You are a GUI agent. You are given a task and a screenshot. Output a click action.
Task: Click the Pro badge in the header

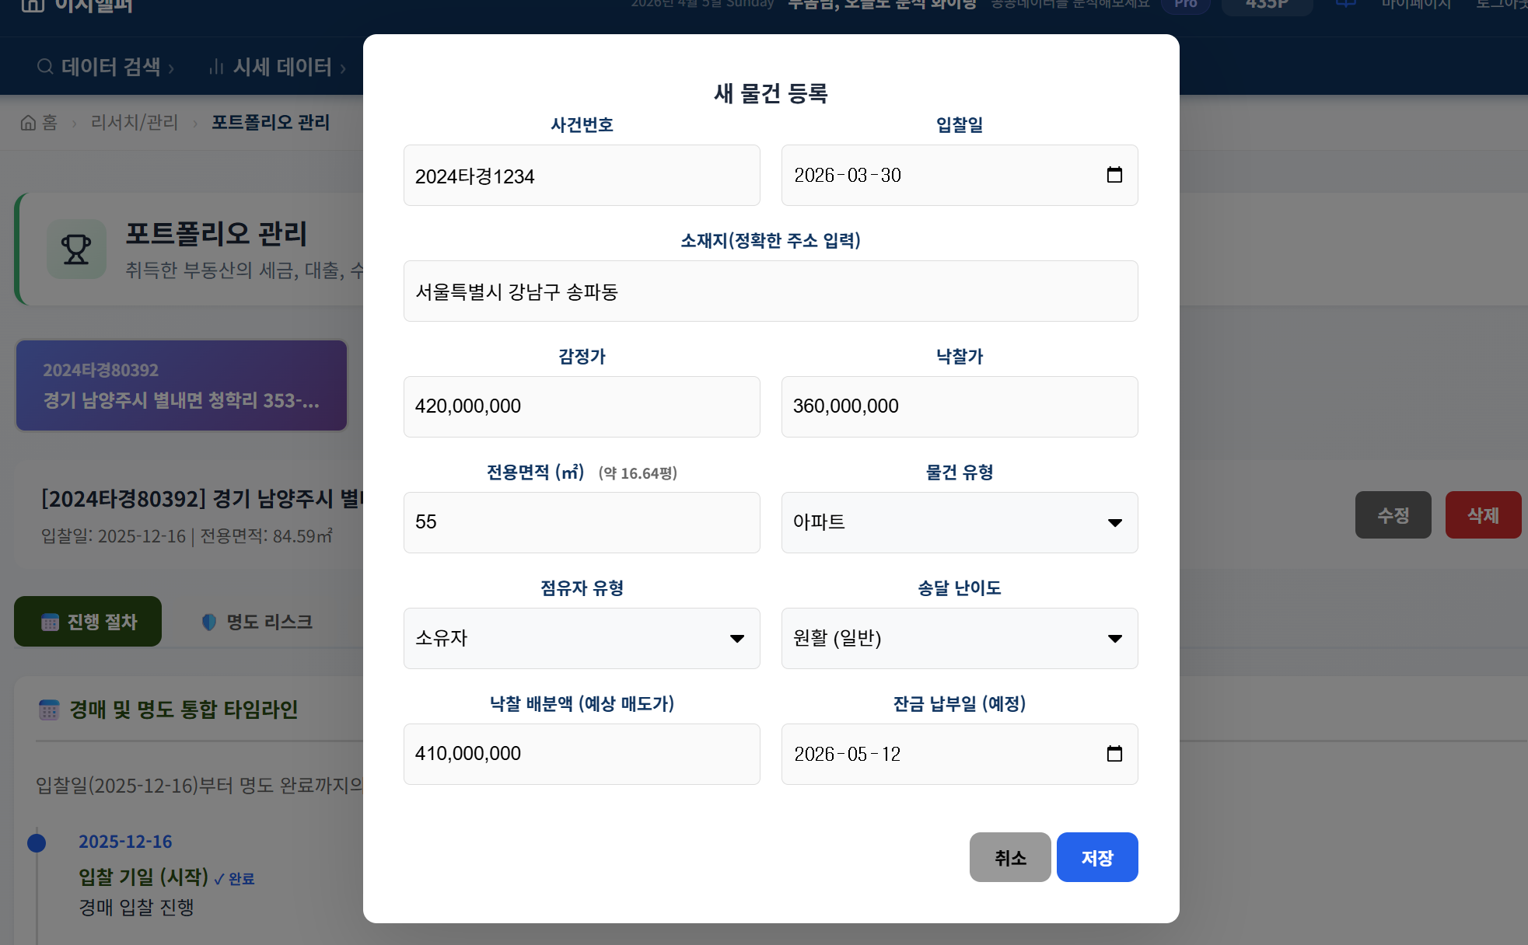click(1184, 5)
